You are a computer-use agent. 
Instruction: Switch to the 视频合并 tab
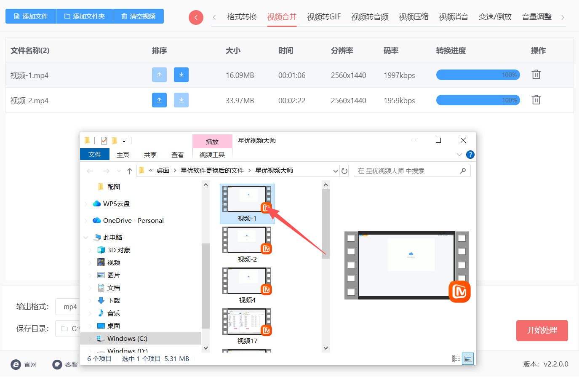(x=282, y=17)
